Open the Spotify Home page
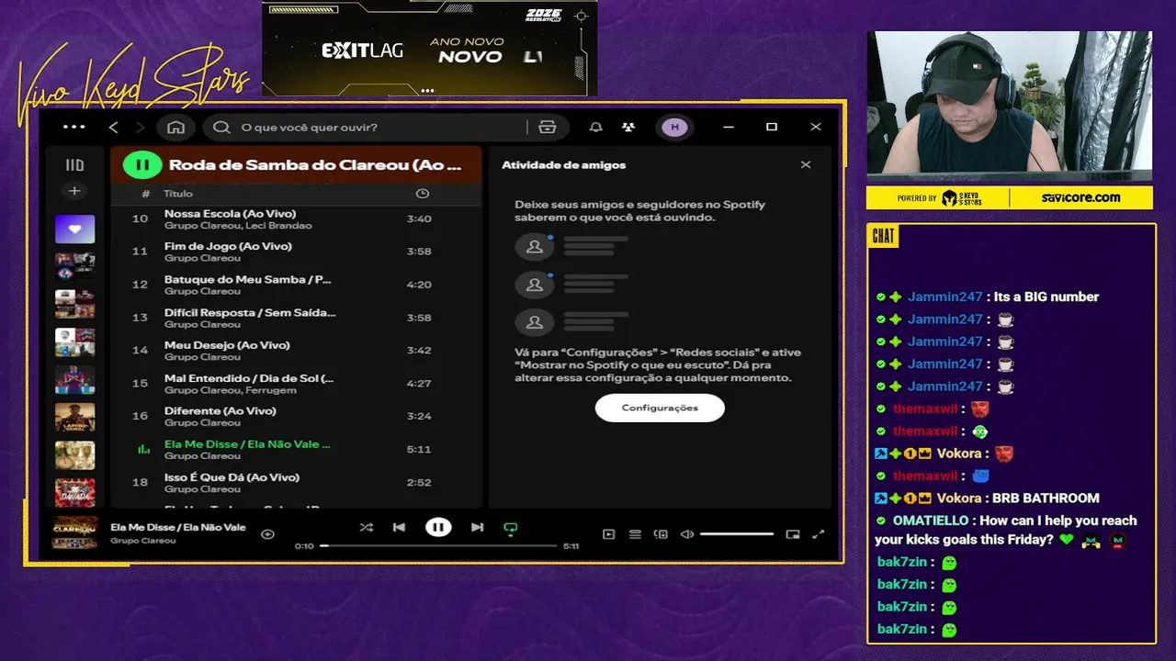 (x=175, y=128)
